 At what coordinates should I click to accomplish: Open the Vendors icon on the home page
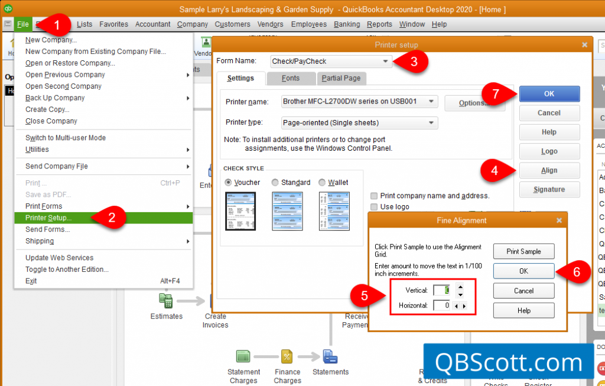[206, 43]
